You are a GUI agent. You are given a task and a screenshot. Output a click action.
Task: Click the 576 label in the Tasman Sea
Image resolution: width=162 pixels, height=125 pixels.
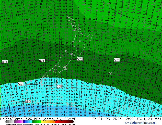click(x=42, y=61)
